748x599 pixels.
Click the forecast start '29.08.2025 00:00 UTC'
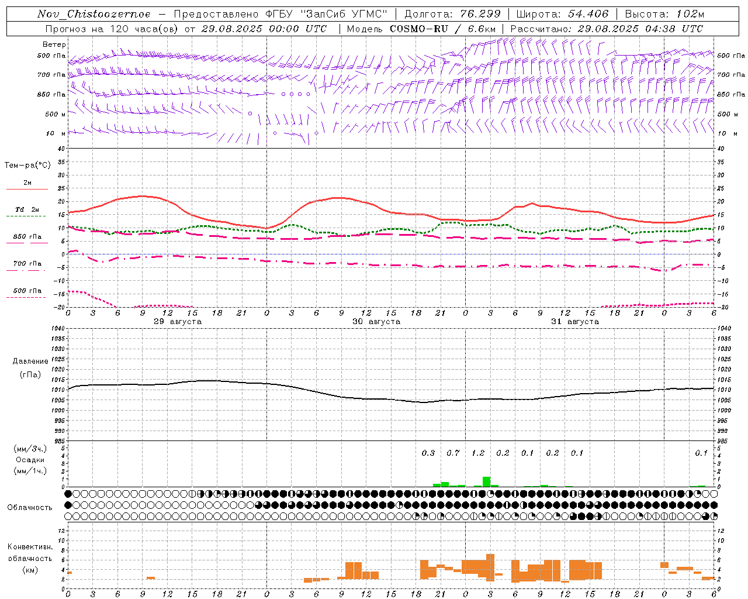(264, 29)
